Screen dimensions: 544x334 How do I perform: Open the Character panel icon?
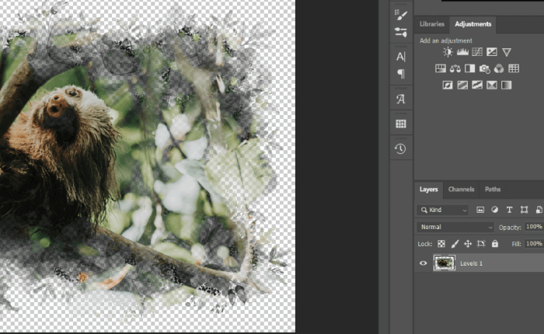[x=401, y=57]
